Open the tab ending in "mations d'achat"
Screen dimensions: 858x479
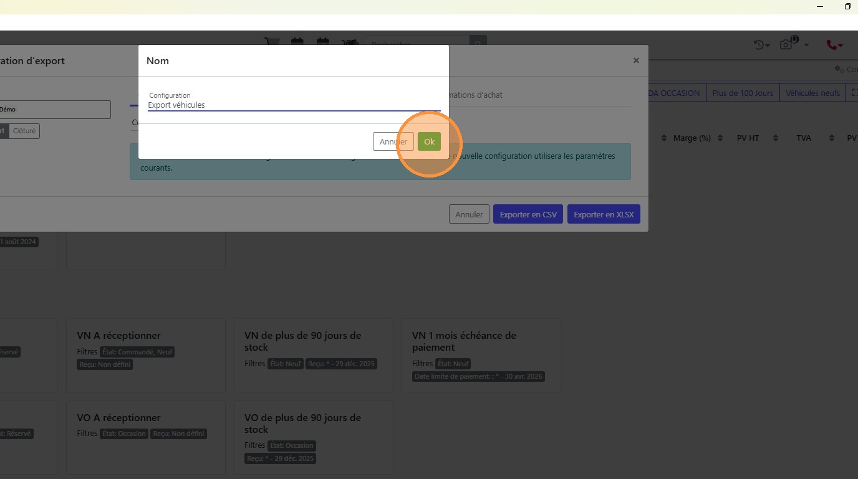point(475,95)
